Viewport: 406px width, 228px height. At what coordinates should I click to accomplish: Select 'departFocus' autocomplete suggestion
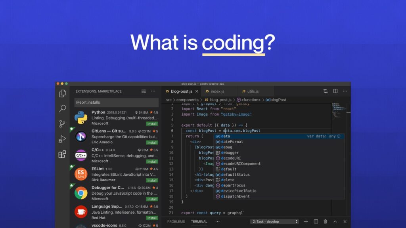point(279,185)
